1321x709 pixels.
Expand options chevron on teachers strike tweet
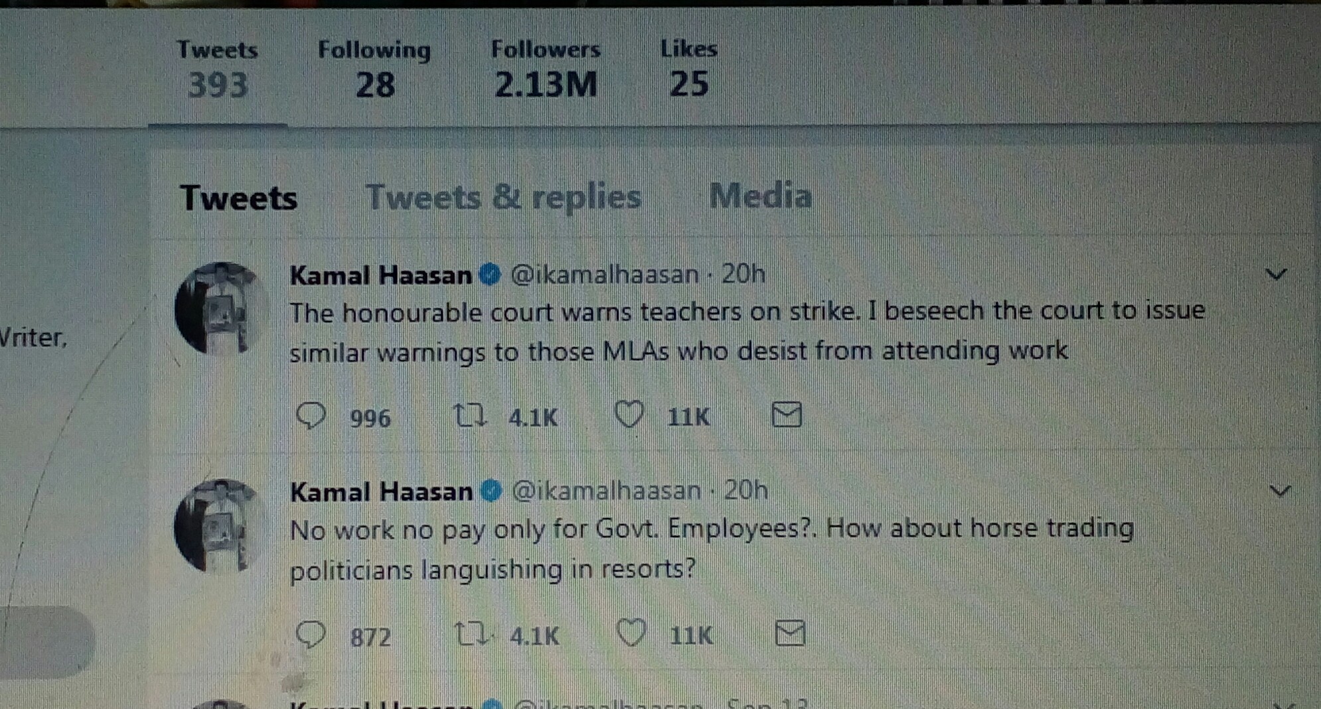click(x=1276, y=274)
